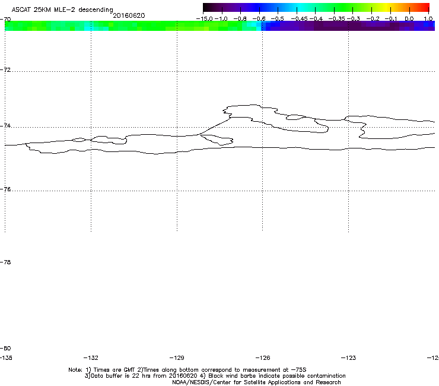
Task: Click the -78 latitude axis label
Action: [x=5, y=262]
